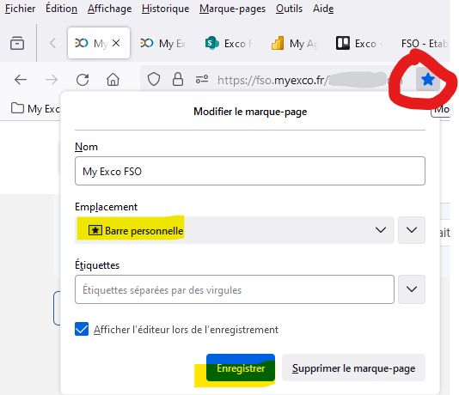
Task: Click Supprimer le marque-page button
Action: (x=353, y=368)
